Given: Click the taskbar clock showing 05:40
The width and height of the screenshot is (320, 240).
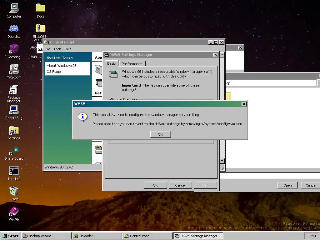Looking at the screenshot, I should [312, 236].
